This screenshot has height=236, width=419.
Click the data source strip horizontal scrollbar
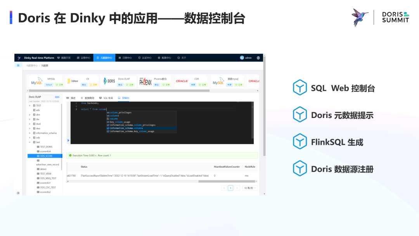click(x=119, y=90)
